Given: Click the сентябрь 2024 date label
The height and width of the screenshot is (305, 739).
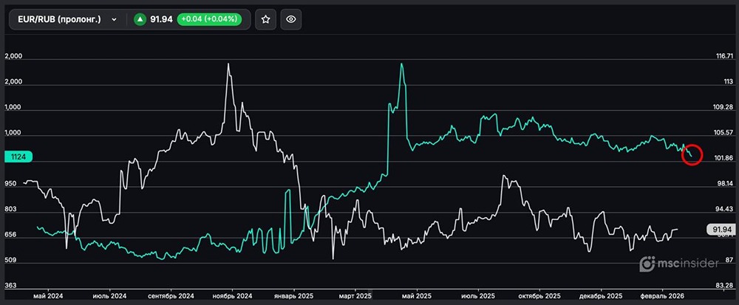Looking at the screenshot, I should pyautogui.click(x=171, y=296).
